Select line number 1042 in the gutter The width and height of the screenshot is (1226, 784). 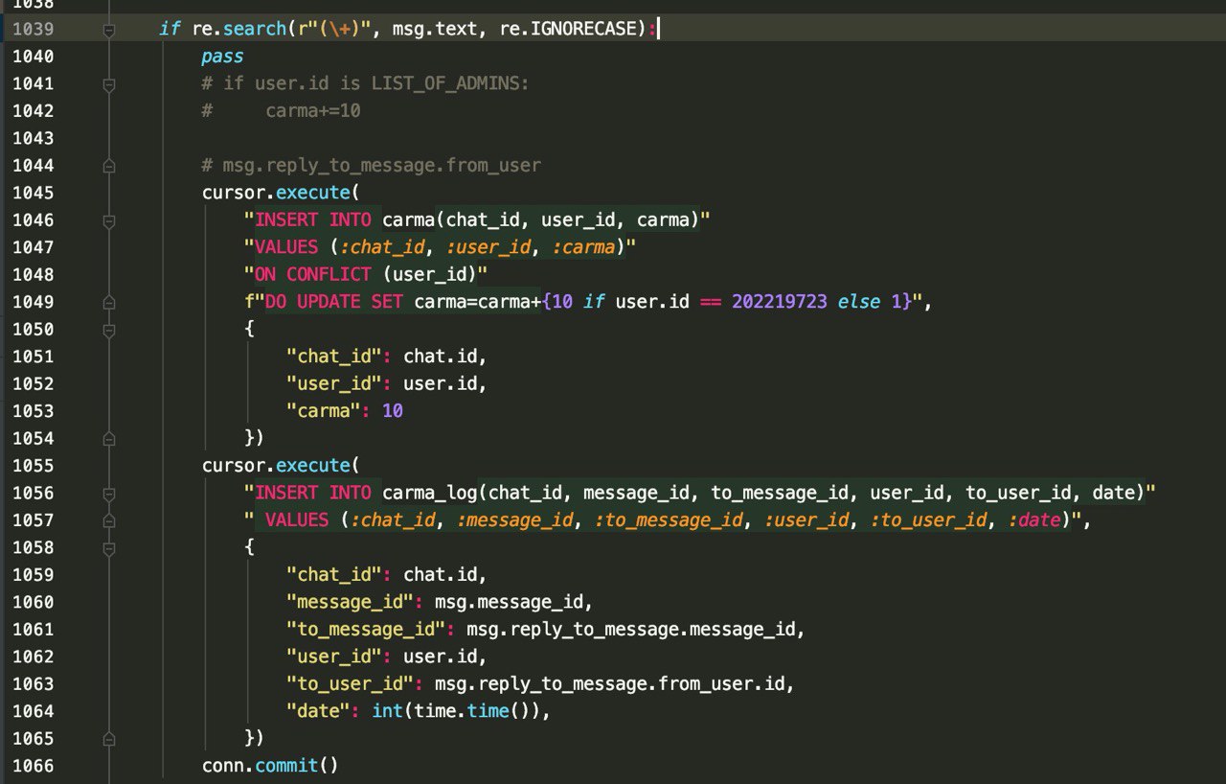(x=33, y=111)
